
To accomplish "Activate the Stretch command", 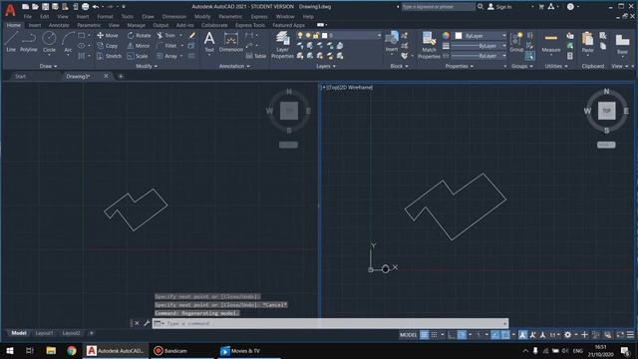I will coord(109,56).
